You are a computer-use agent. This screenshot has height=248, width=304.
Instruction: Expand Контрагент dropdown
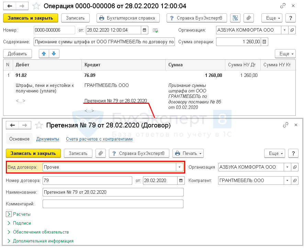pos(287,181)
